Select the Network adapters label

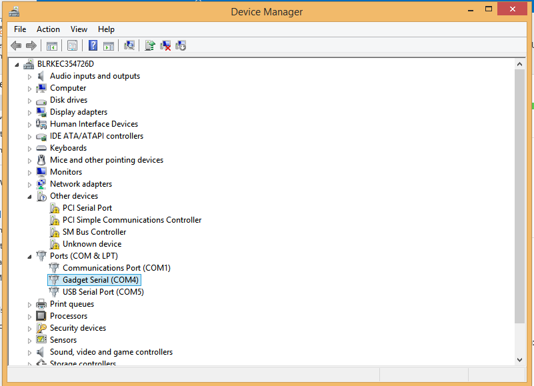[x=81, y=184]
